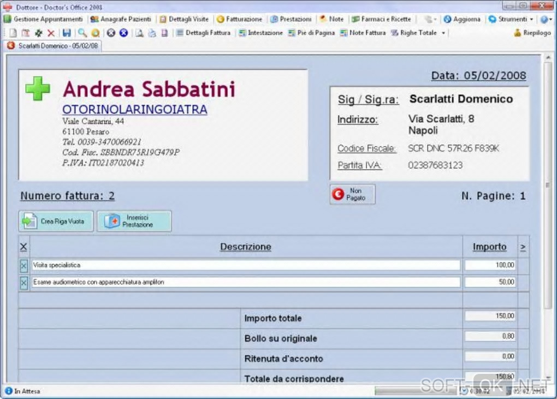Click the X column header
The image size is (557, 399).
point(24,247)
